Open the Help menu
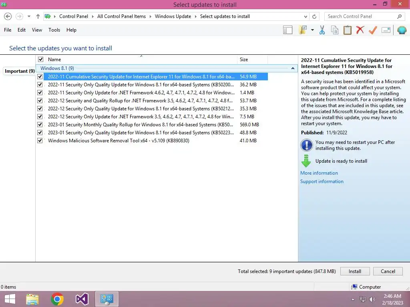Image resolution: width=410 pixels, height=307 pixels. click(71, 30)
